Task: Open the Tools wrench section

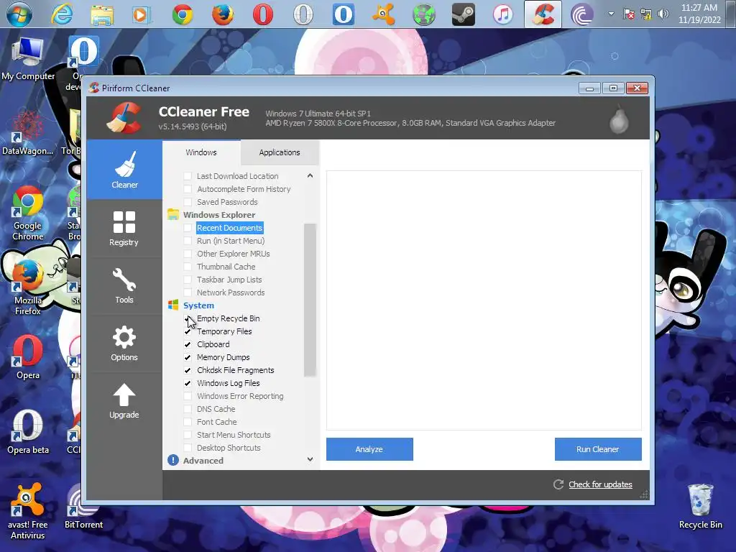Action: tap(124, 285)
